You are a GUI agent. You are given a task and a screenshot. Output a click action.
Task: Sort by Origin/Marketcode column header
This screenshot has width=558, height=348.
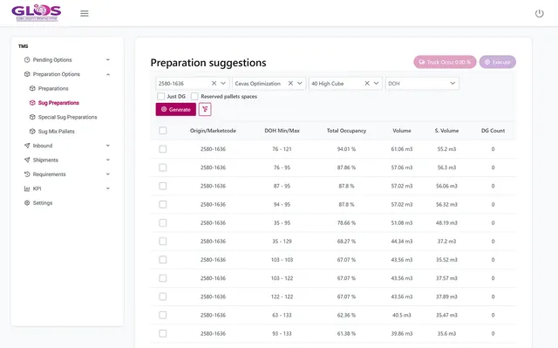(213, 131)
